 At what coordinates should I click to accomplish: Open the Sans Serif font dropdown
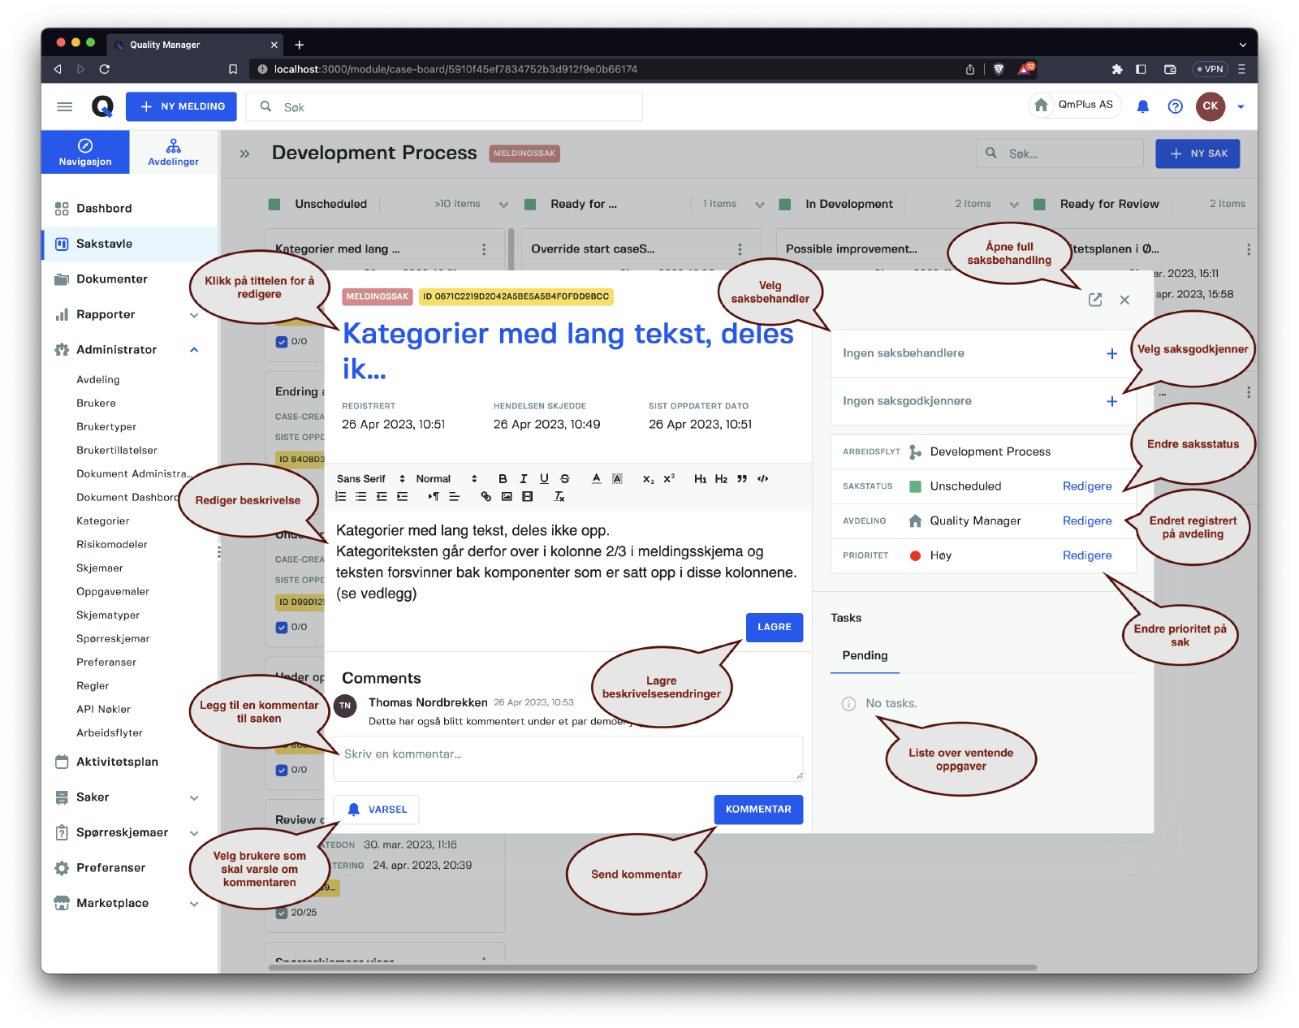tap(370, 479)
